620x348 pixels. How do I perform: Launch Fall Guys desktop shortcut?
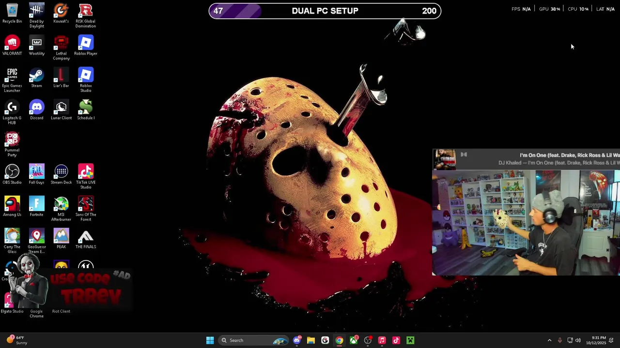(37, 174)
